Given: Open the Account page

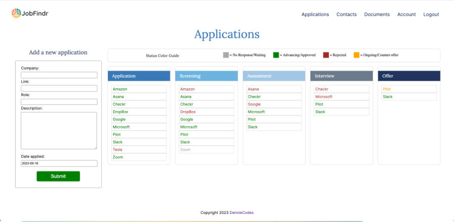Looking at the screenshot, I should (x=406, y=15).
